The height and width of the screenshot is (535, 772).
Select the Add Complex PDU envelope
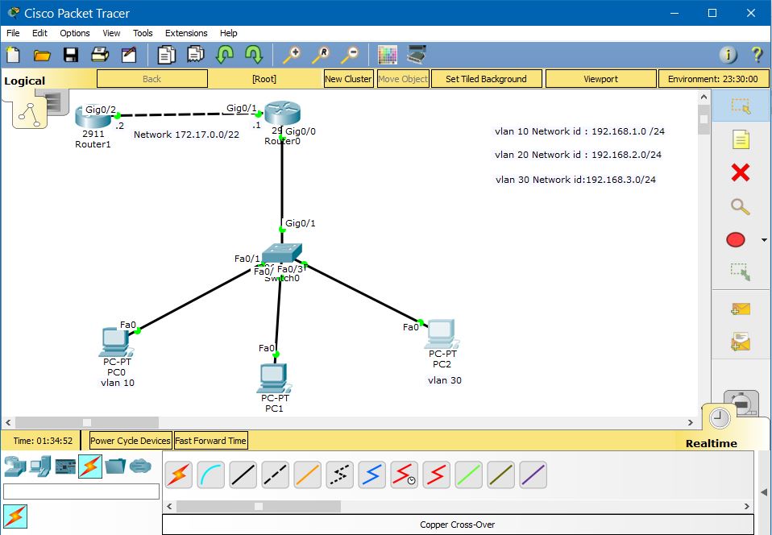coord(741,341)
